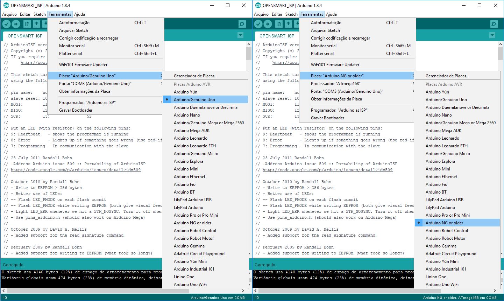
Task: Open Editar menu in left window
Action: tap(25, 14)
